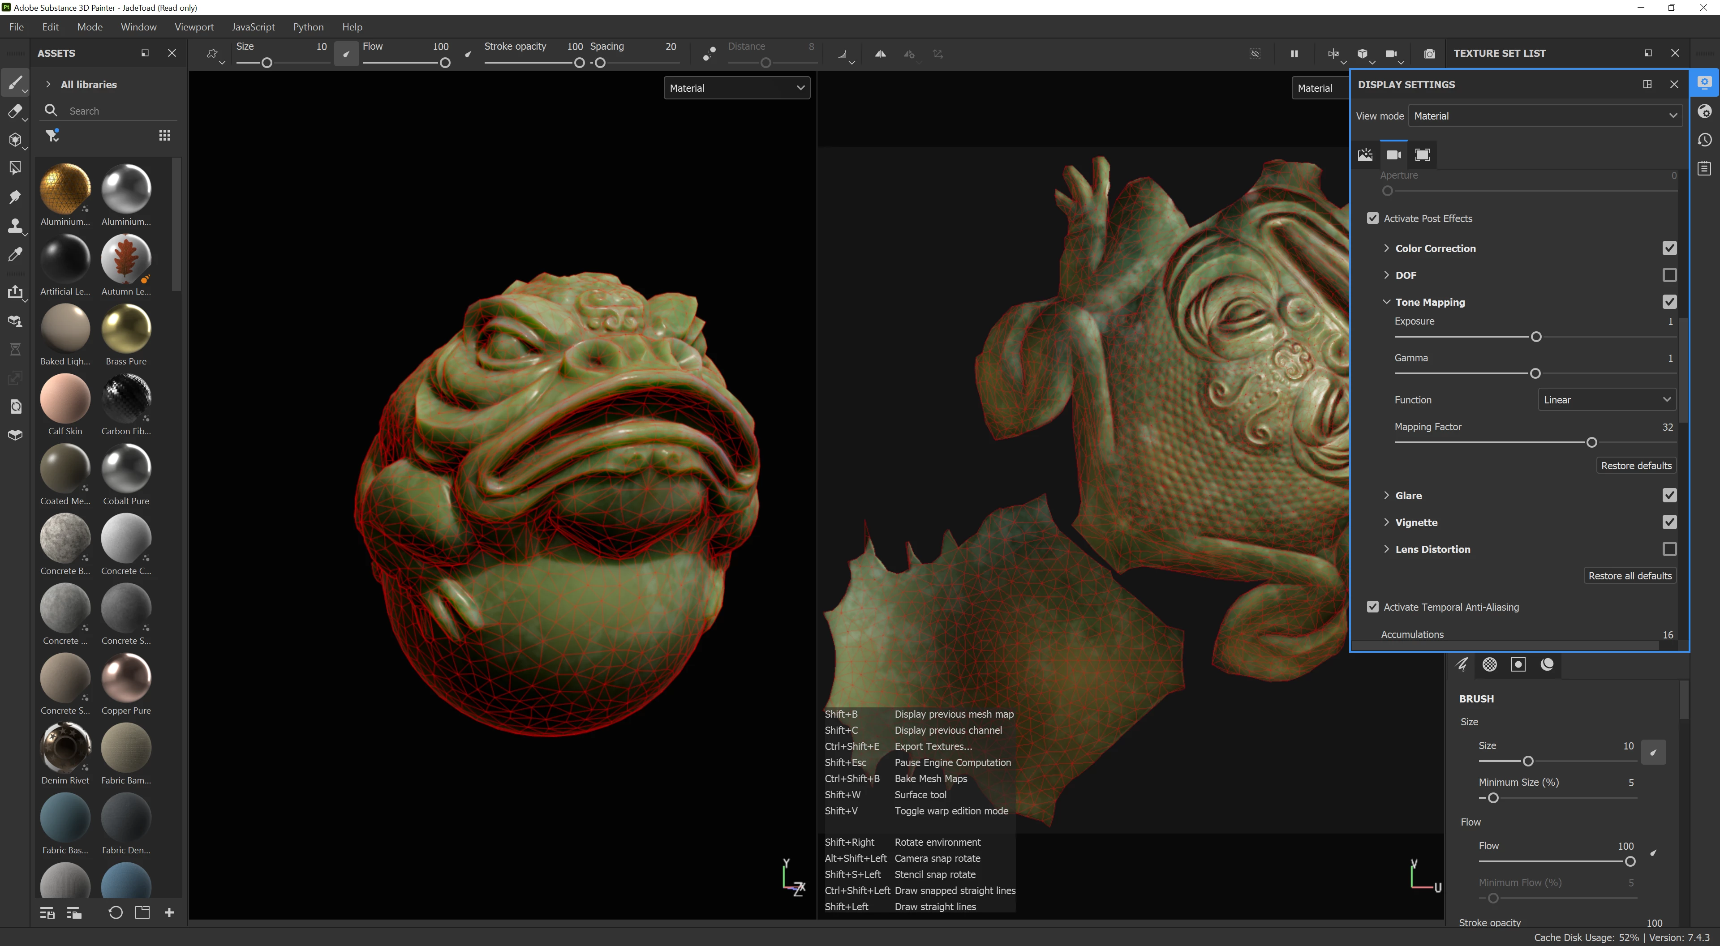The image size is (1720, 946).
Task: Open the Tone Mapping Function Linear dropdown
Action: tap(1607, 400)
